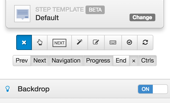
Task: Toggle the End button option
Action: [x=121, y=61]
